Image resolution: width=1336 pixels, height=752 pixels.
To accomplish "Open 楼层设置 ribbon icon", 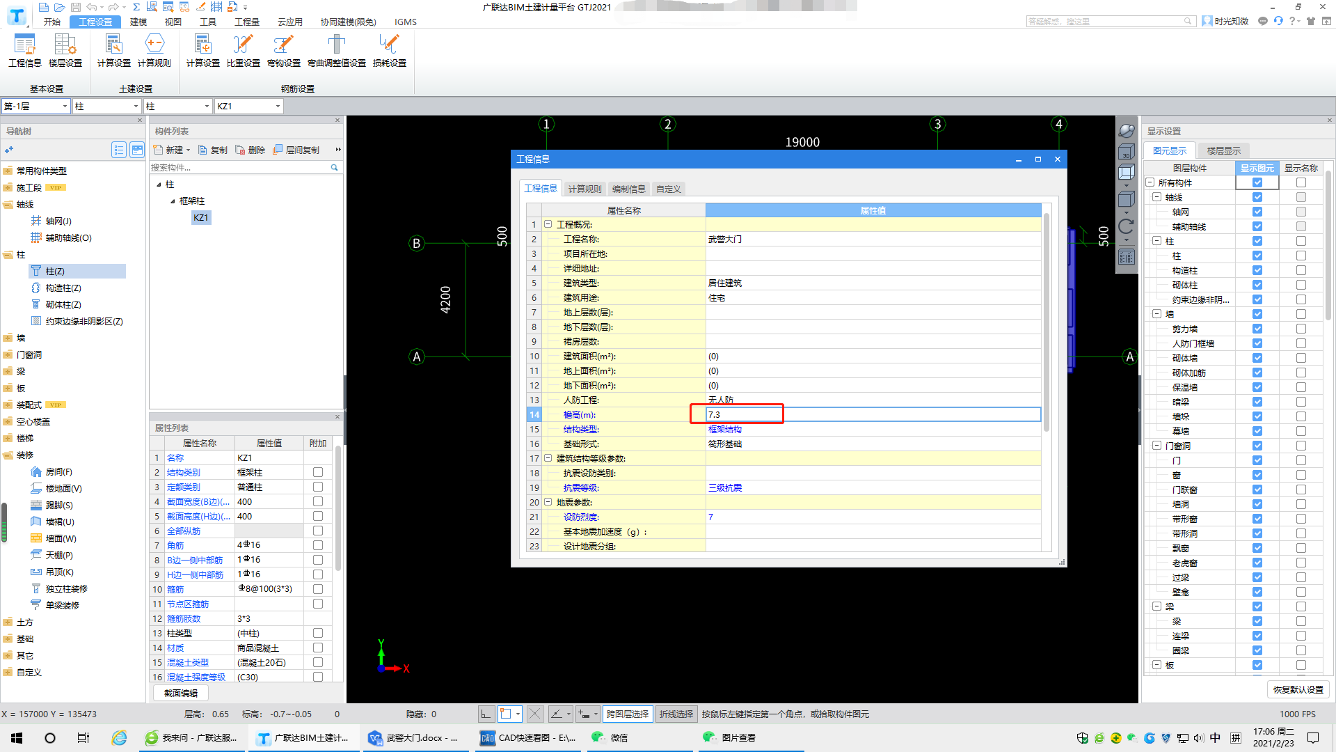I will coord(65,51).
